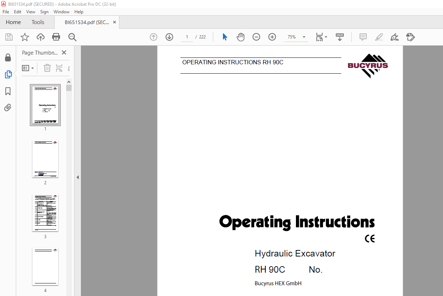This screenshot has width=443, height=296.
Task: Switch to the Home tab
Action: 13,22
